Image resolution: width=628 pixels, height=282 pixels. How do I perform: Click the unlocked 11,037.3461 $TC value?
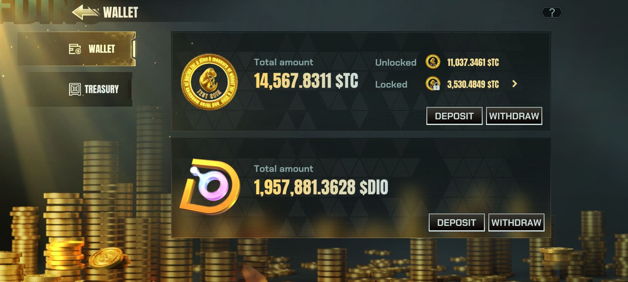[473, 62]
